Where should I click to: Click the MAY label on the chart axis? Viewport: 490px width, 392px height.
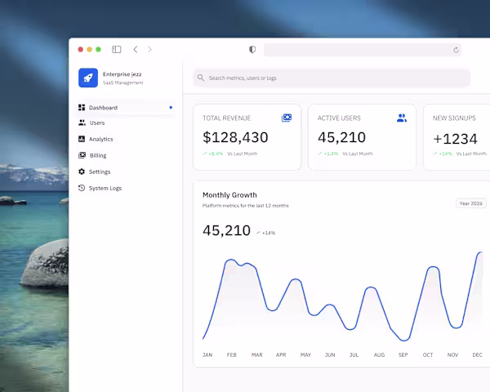tap(305, 354)
